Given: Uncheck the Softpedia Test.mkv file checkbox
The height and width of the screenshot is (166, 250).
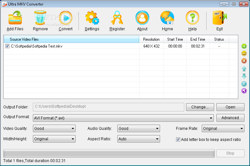Looking at the screenshot, I should pyautogui.click(x=7, y=46).
